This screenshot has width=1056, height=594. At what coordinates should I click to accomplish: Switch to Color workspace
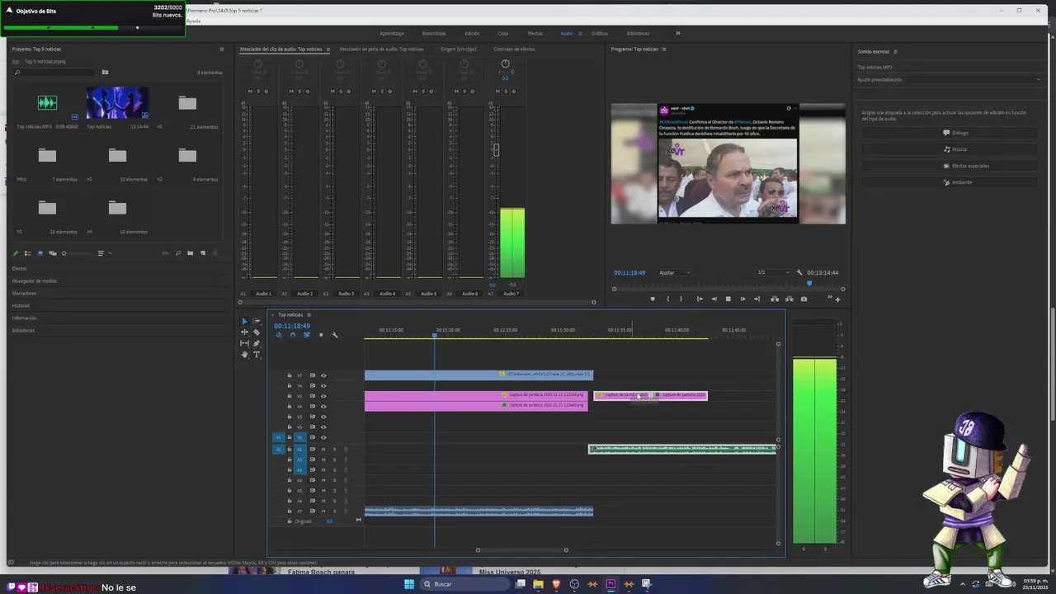coord(502,33)
